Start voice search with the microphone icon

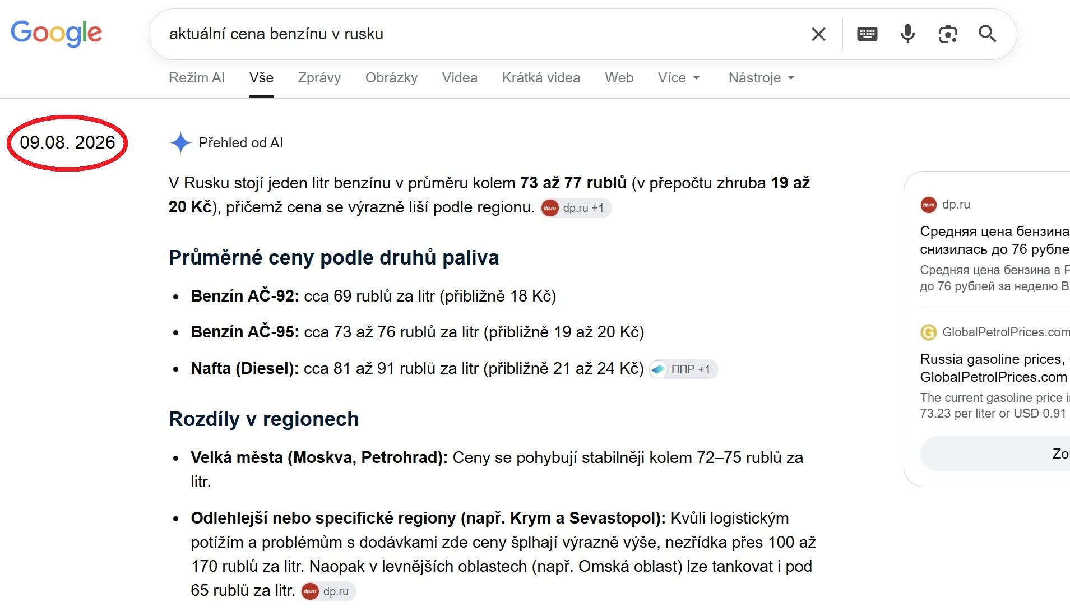pos(907,34)
